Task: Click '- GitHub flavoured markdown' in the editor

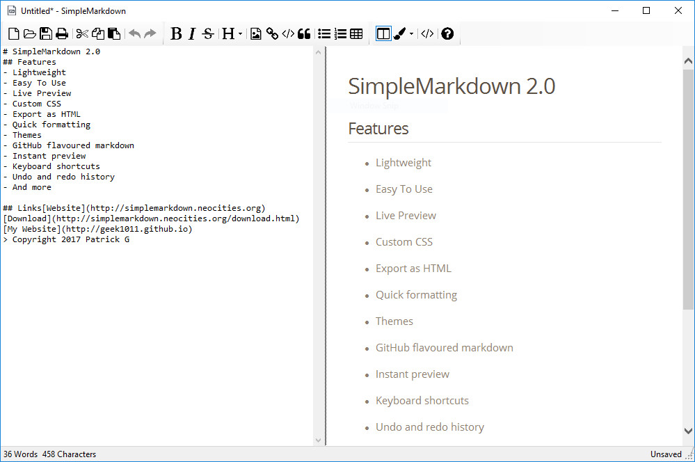Action: pyautogui.click(x=69, y=145)
